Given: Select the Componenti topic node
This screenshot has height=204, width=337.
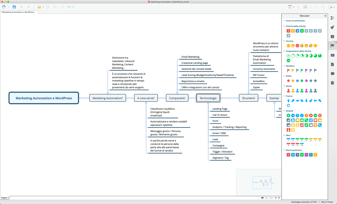Looking at the screenshot, I should point(177,98).
